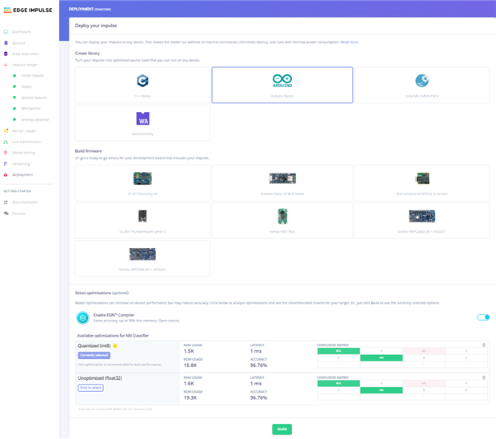496x439 pixels.
Task: Toggle the Enable EON Compiler switch
Action: [x=483, y=317]
